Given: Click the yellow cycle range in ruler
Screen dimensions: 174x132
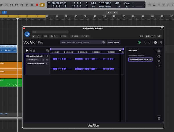Looking at the screenshot, I should (23, 16).
